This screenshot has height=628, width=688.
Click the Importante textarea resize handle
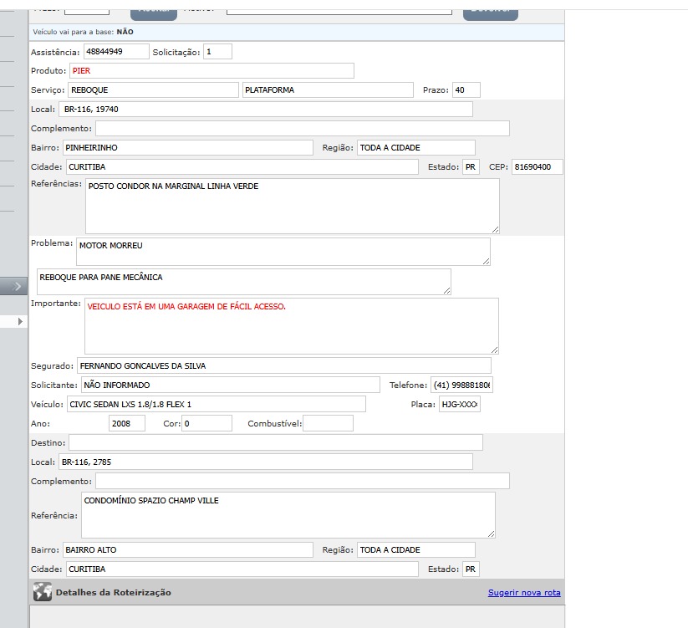point(495,350)
